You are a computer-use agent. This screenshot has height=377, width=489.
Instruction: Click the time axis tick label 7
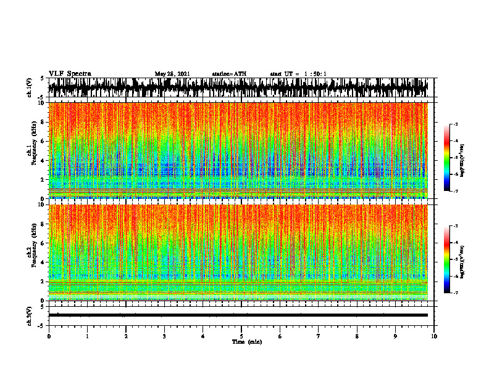[319, 336]
